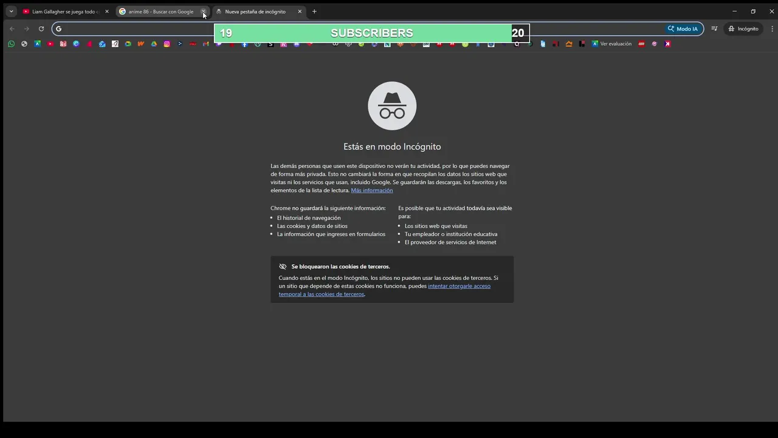Close the Nueva pestaña de incógnito tab
The width and height of the screenshot is (778, 438).
300,12
